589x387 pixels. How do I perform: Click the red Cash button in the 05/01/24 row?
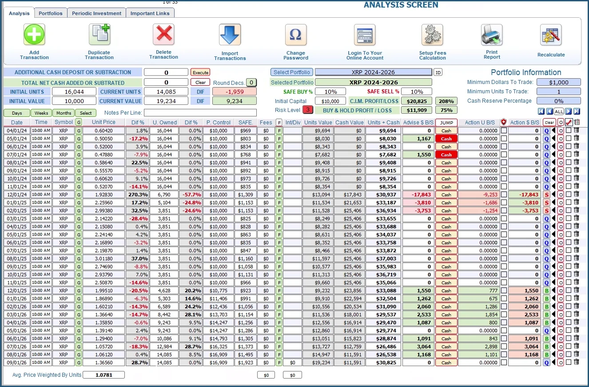(446, 139)
